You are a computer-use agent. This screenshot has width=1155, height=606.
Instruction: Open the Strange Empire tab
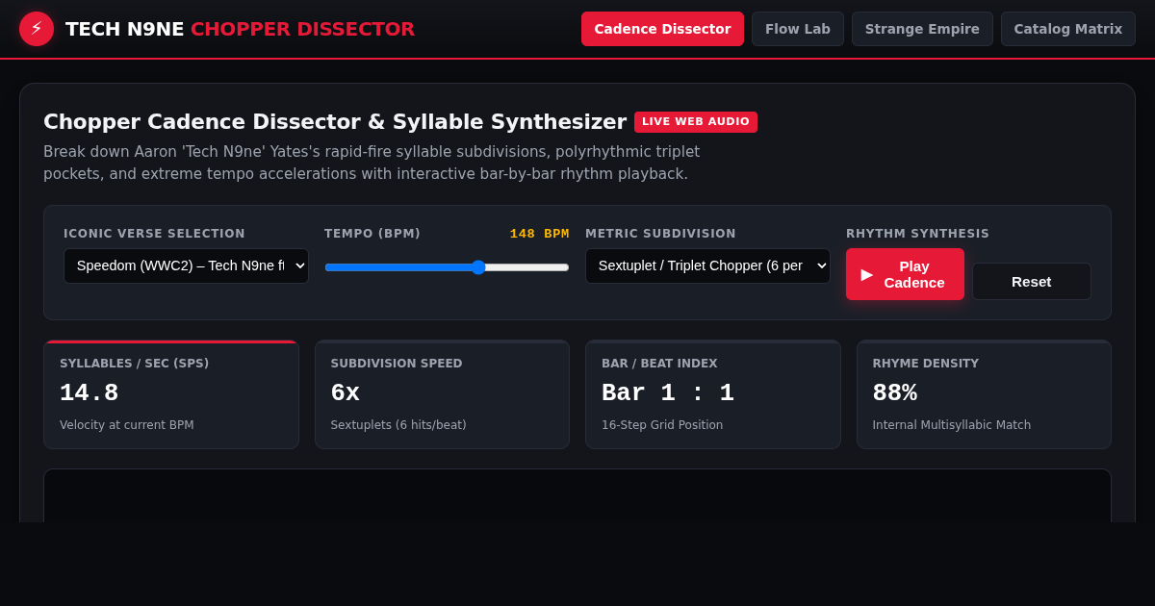[922, 29]
